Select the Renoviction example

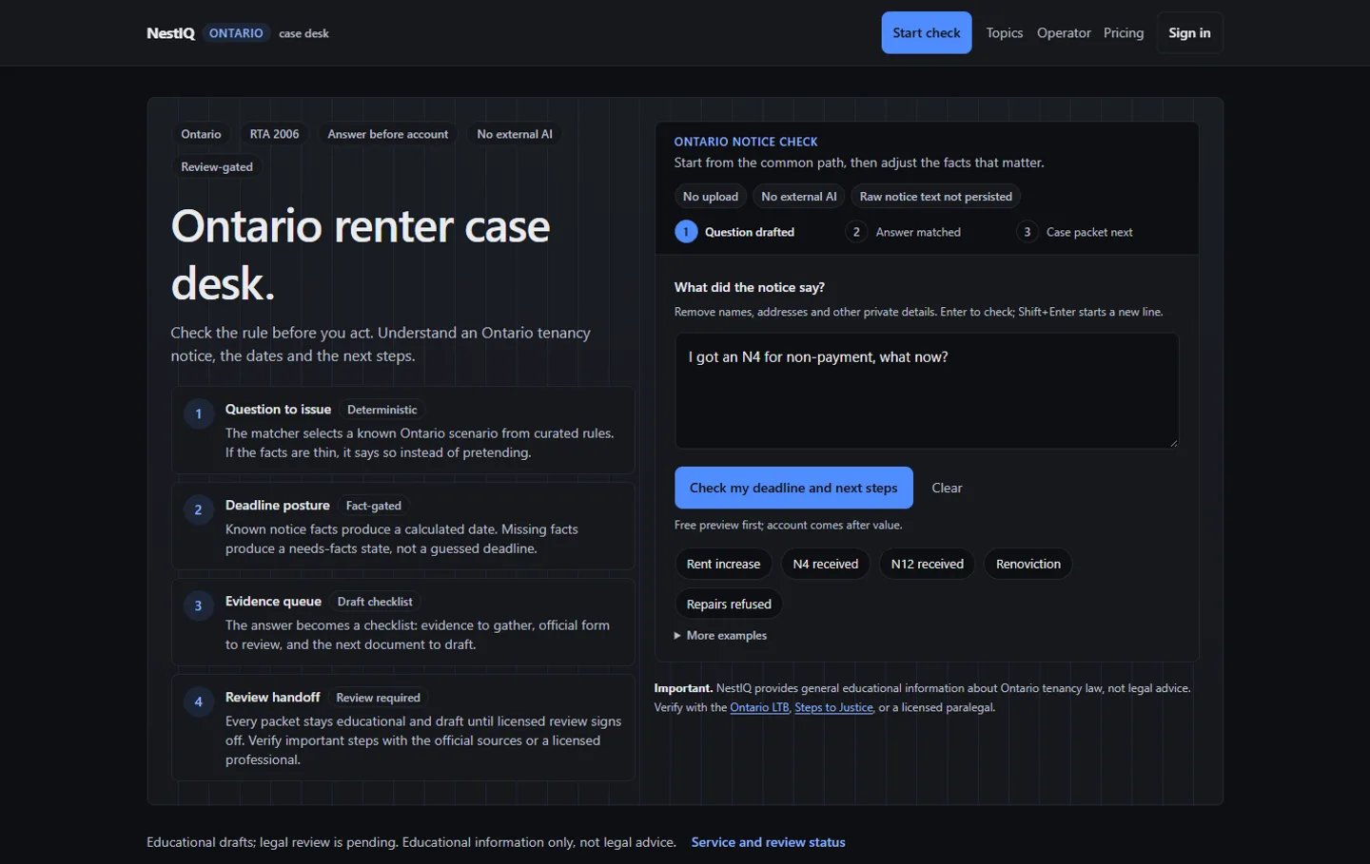[x=1028, y=564]
